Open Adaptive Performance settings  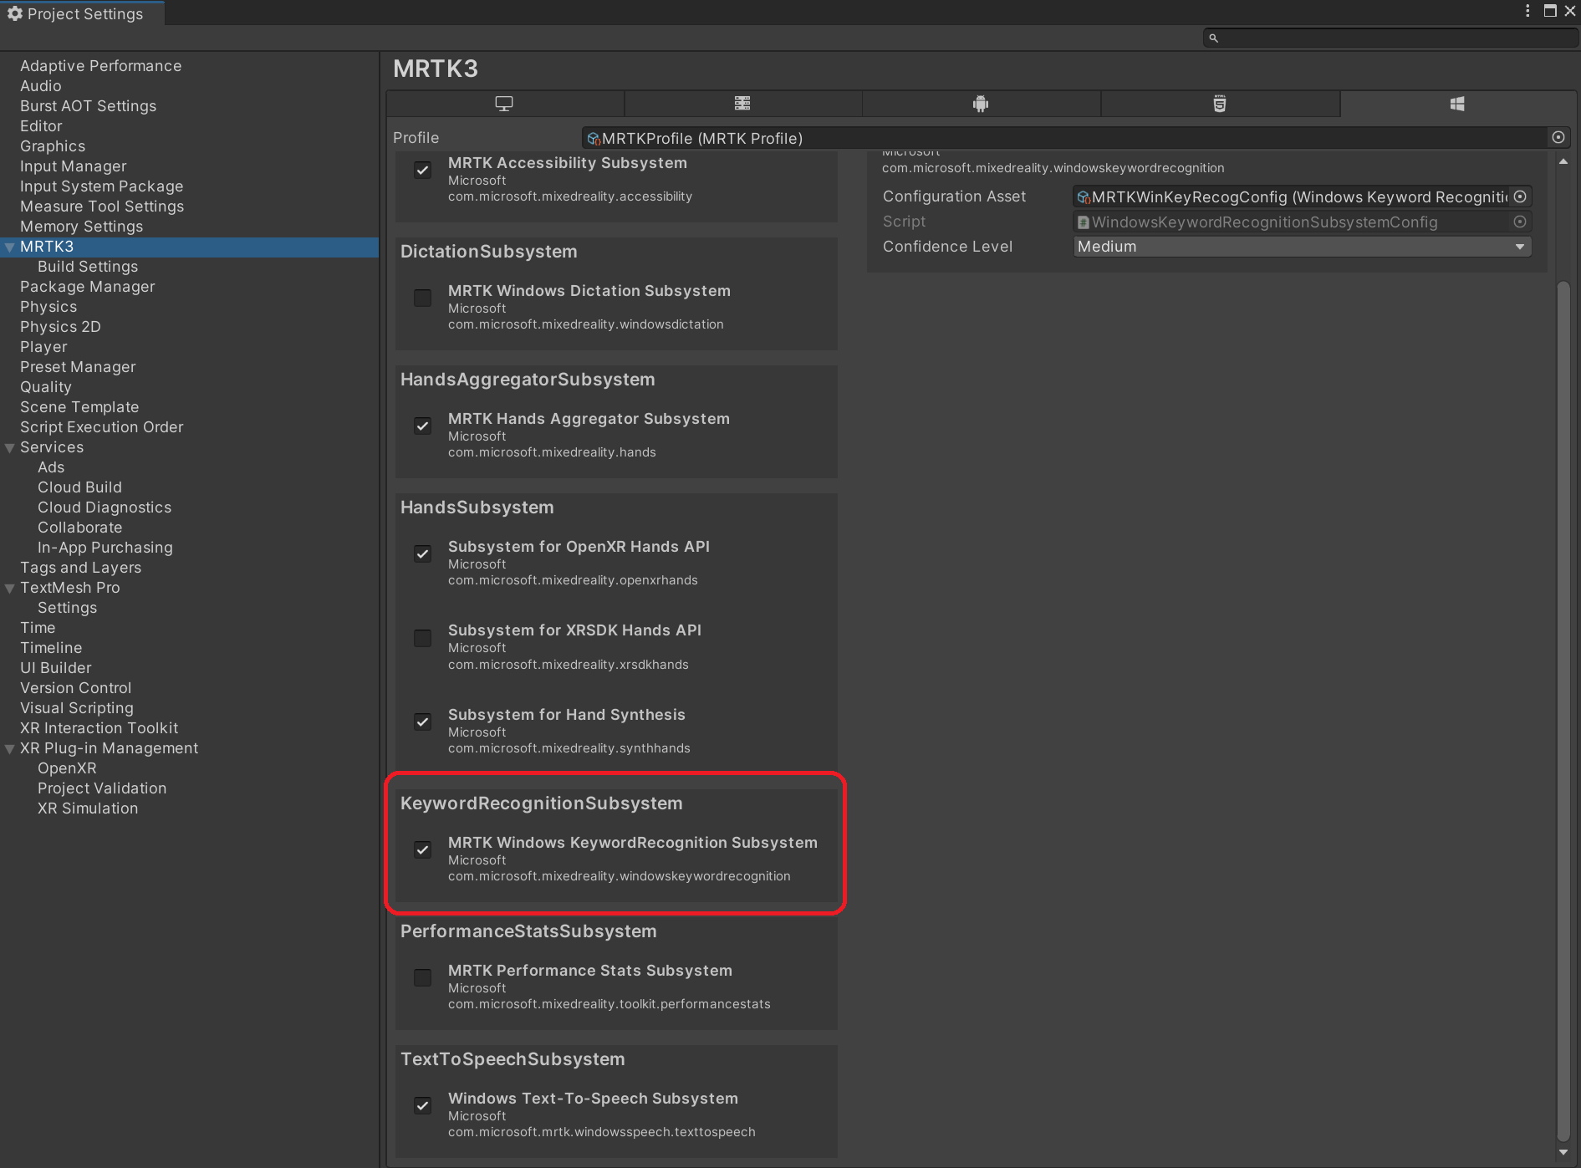(x=100, y=66)
